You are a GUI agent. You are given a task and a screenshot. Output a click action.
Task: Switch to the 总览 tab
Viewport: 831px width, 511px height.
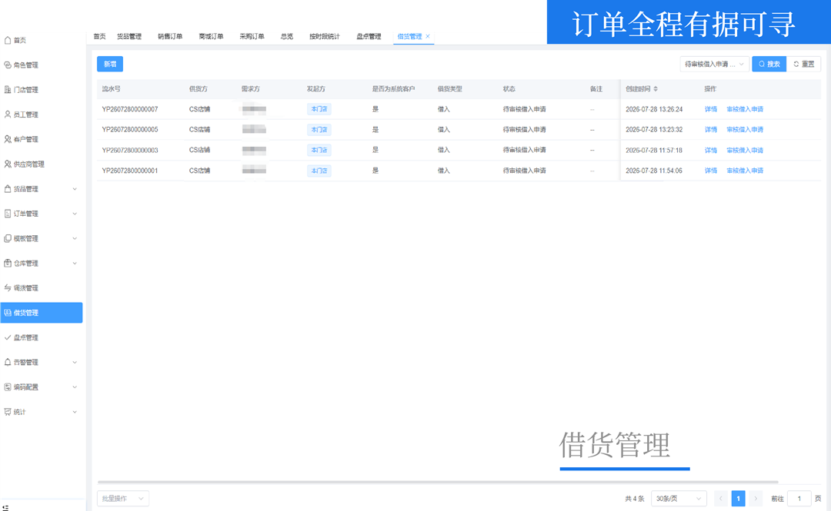[287, 37]
